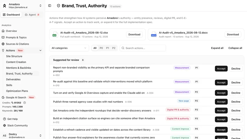Open Get Help
Screen dimensions: 247x139
tap(12, 119)
